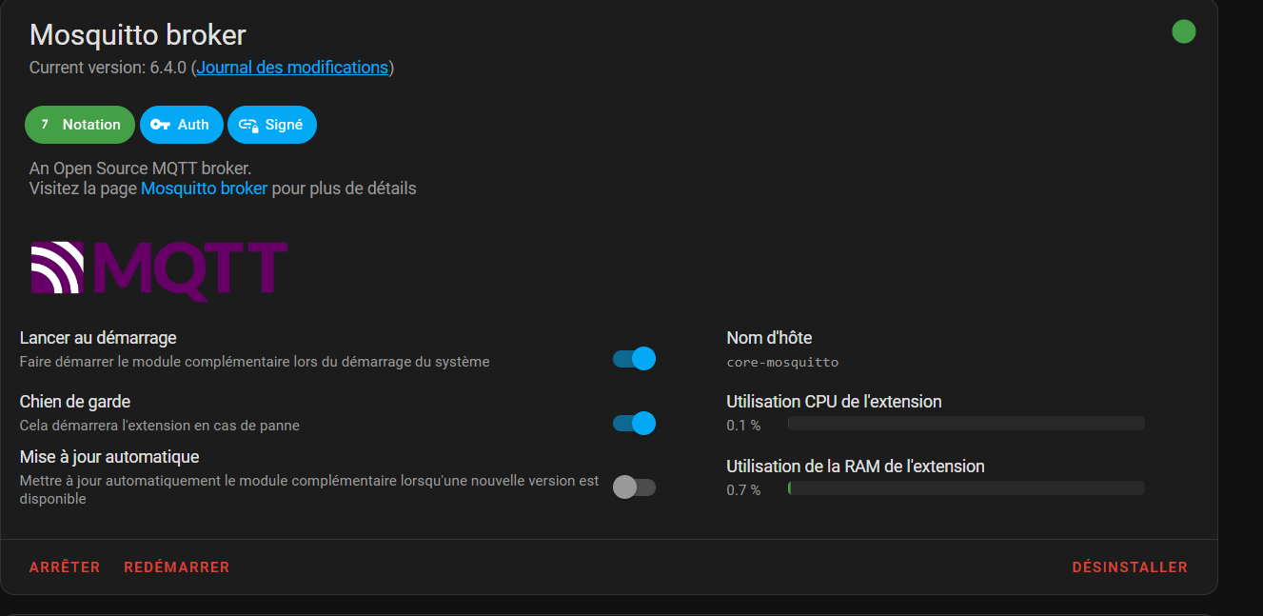Click the Notation chip label
The width and height of the screenshot is (1263, 616).
click(91, 125)
